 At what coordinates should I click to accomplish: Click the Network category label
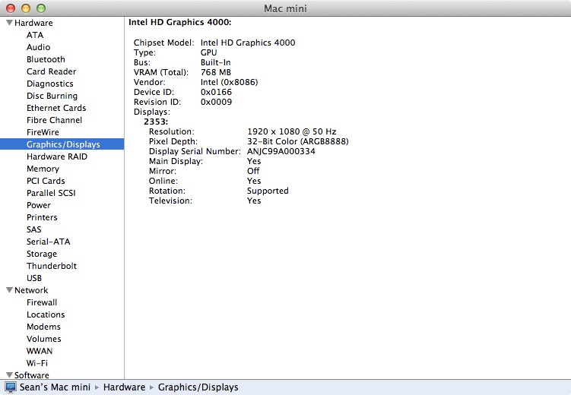click(x=31, y=290)
